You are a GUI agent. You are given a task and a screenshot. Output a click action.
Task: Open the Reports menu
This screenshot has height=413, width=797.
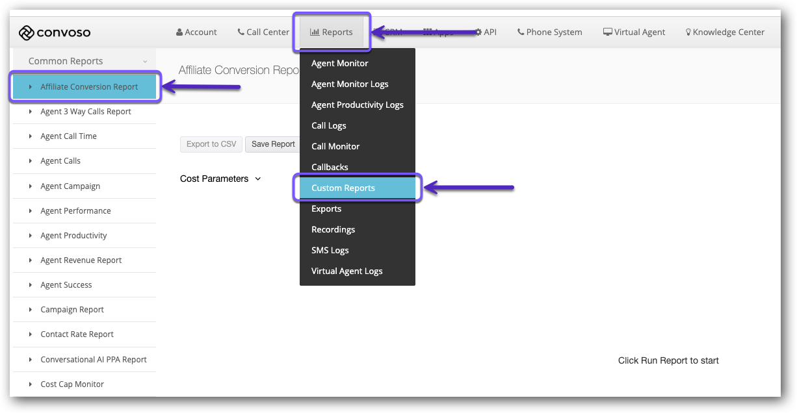coord(332,32)
